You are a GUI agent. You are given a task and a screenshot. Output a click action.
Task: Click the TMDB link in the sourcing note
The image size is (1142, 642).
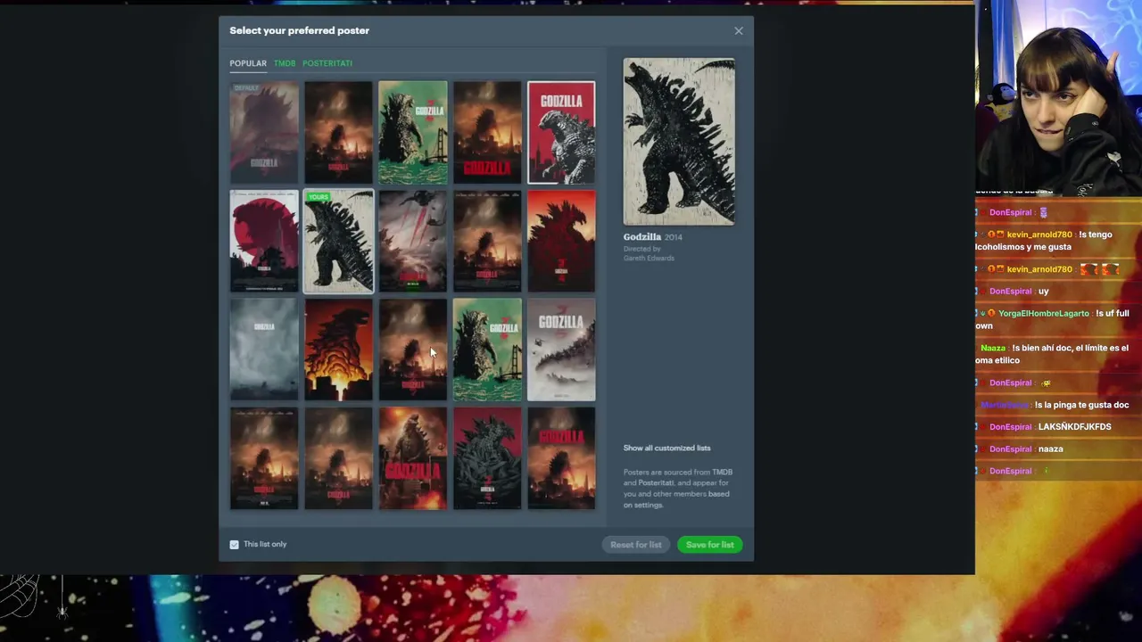(722, 472)
